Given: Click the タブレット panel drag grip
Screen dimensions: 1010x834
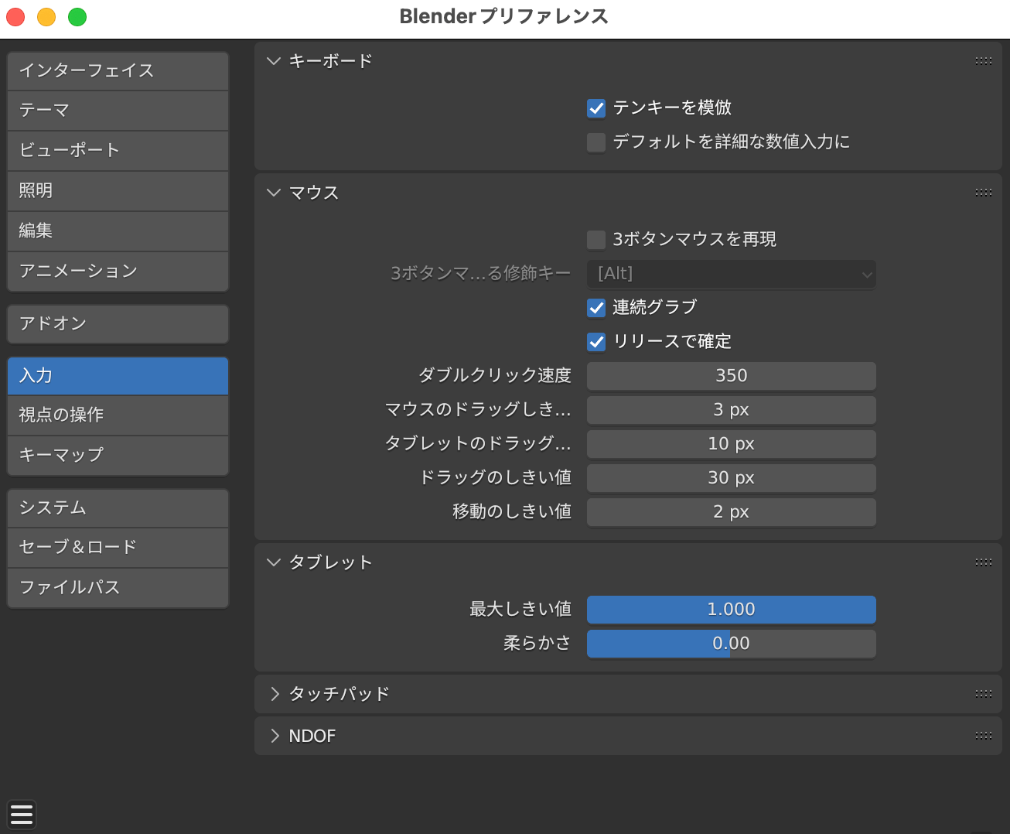Looking at the screenshot, I should pyautogui.click(x=983, y=562).
